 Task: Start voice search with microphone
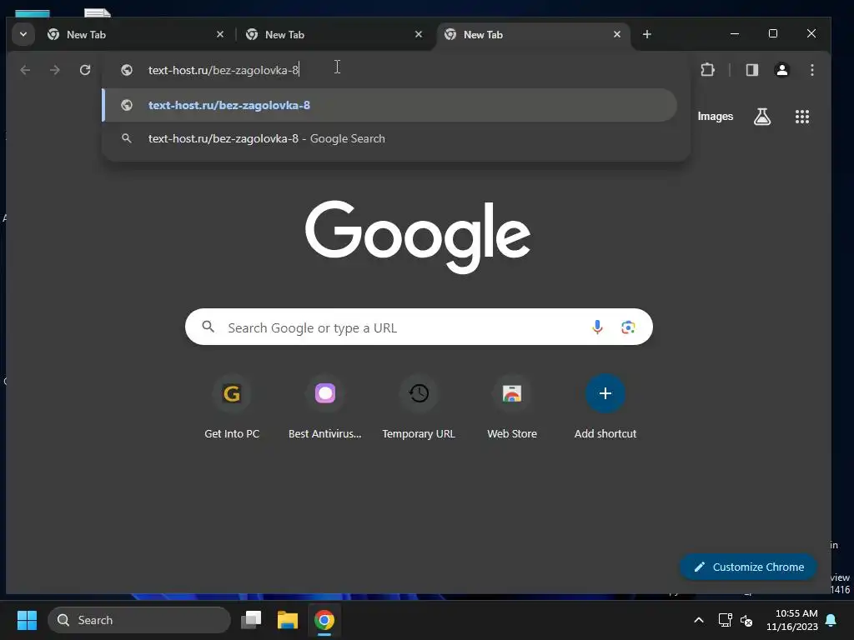pyautogui.click(x=597, y=327)
